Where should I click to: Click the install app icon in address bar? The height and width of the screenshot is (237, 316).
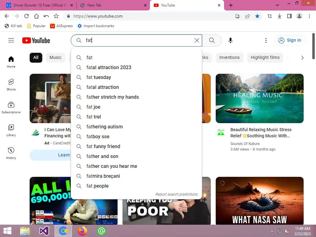click(x=238, y=16)
